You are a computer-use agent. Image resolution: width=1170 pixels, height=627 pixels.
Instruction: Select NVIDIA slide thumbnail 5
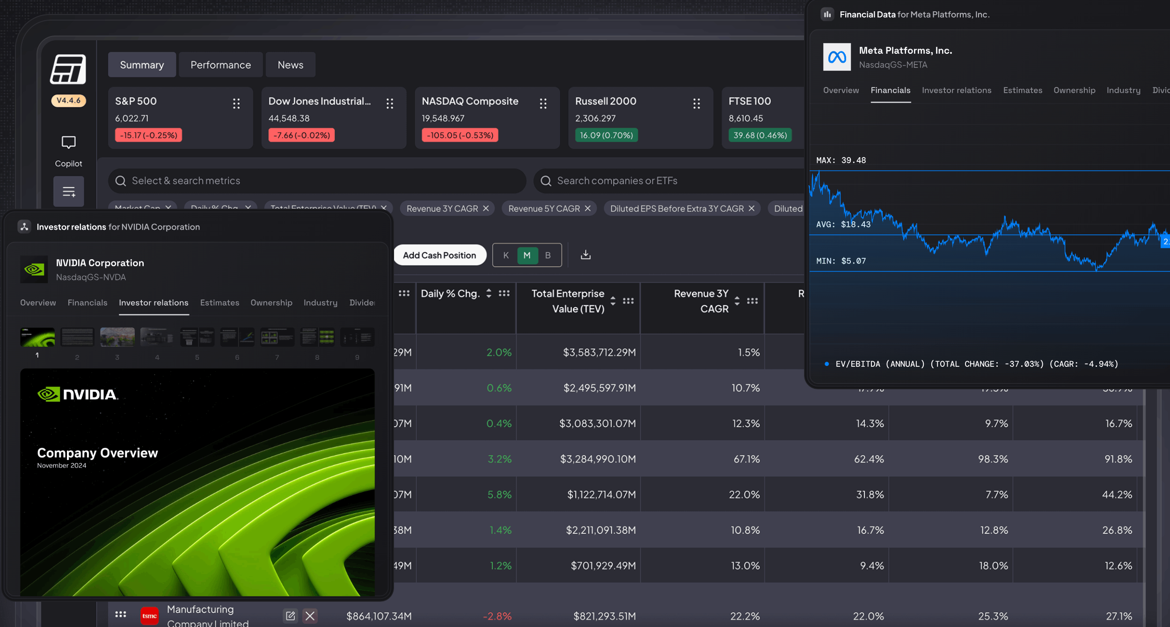point(197,337)
